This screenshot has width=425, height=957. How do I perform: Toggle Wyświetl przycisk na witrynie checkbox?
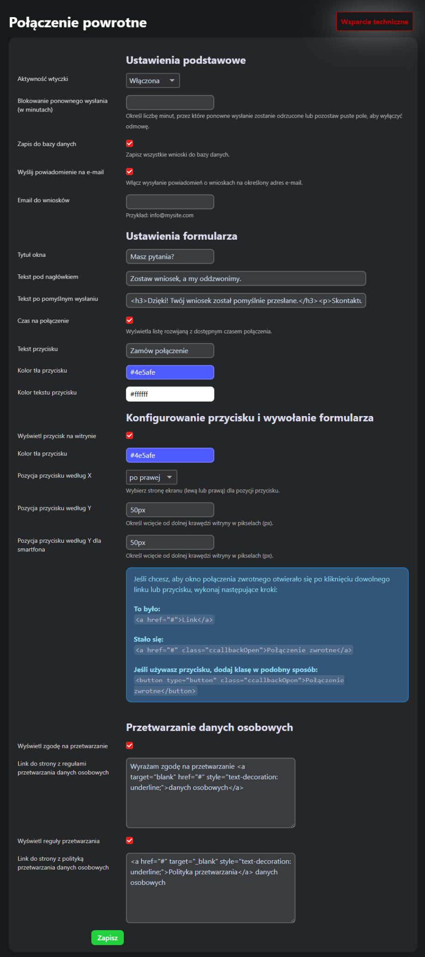point(130,435)
